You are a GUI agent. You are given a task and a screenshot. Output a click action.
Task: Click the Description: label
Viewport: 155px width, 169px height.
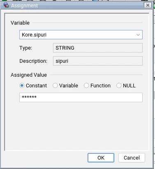click(33, 61)
